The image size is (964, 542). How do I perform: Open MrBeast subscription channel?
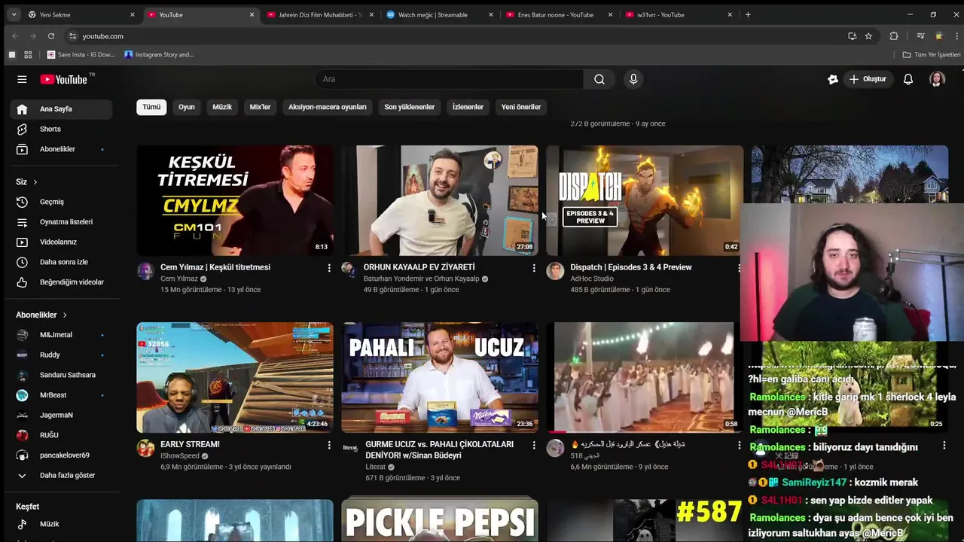(x=61, y=394)
